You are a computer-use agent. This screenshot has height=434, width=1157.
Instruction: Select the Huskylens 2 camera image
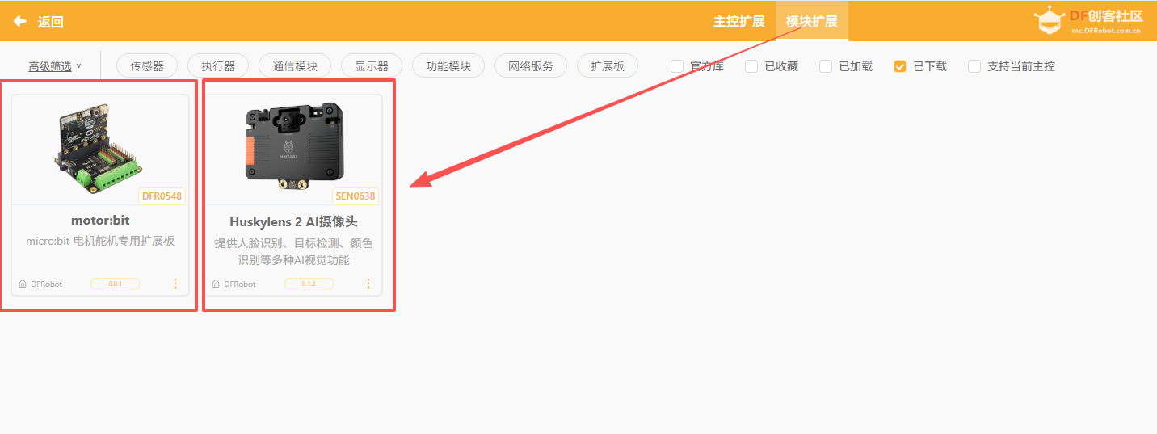point(292,145)
